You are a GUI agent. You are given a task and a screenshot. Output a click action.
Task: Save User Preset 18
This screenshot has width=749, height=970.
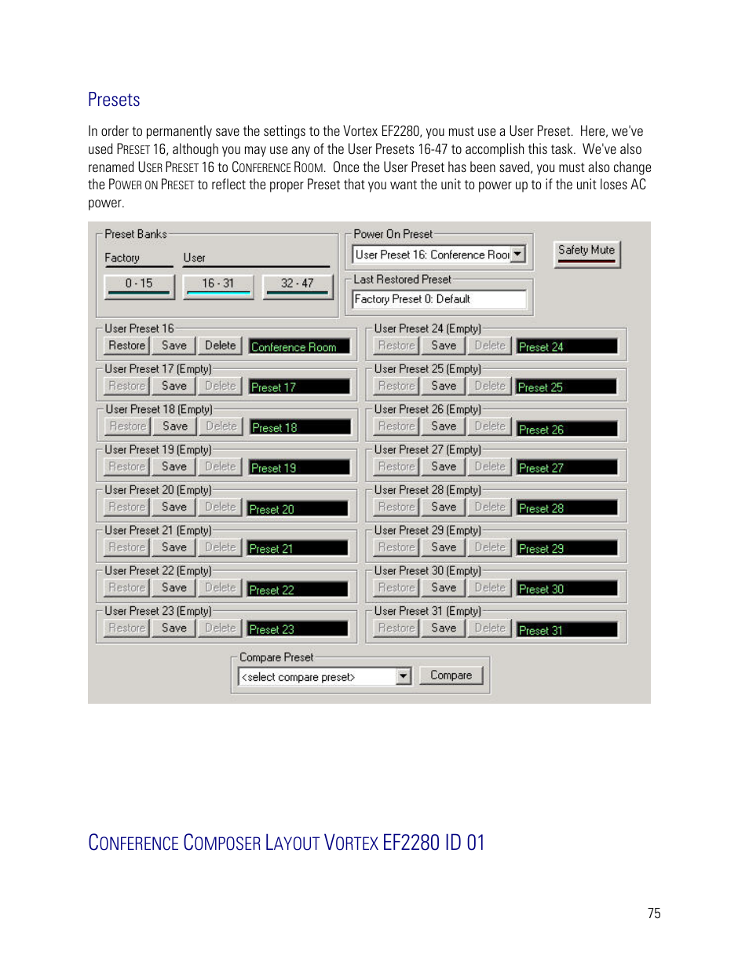[x=175, y=426]
